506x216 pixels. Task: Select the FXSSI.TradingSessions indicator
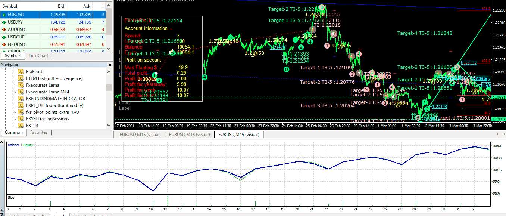coord(47,119)
